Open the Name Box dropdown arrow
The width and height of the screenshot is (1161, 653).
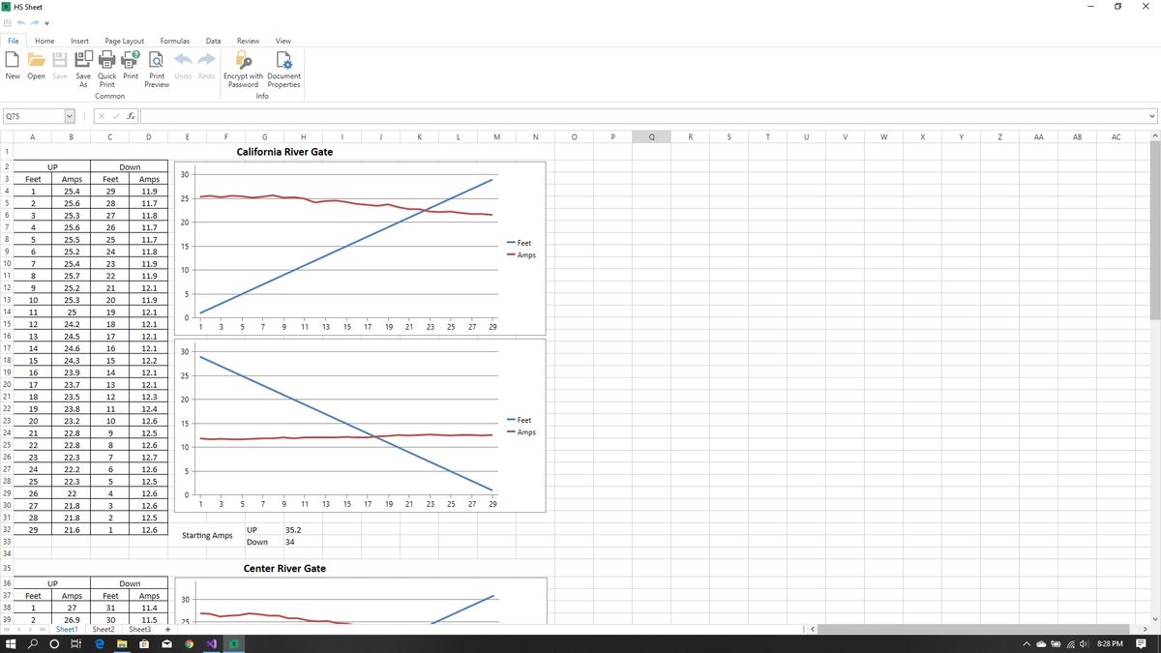coord(69,115)
